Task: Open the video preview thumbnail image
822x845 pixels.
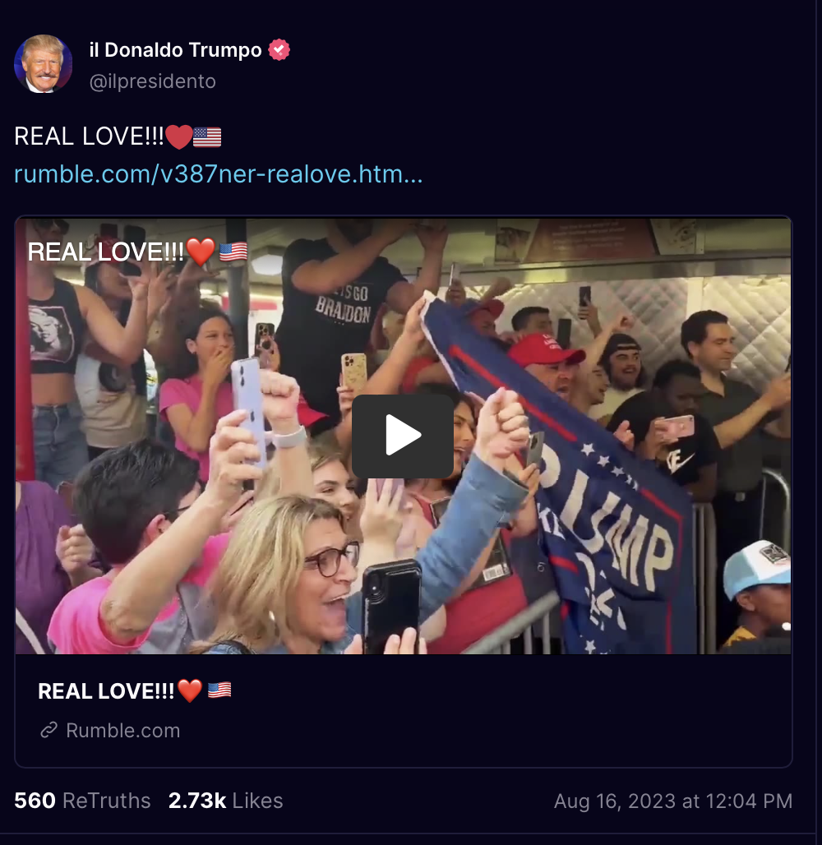Action: click(x=403, y=436)
